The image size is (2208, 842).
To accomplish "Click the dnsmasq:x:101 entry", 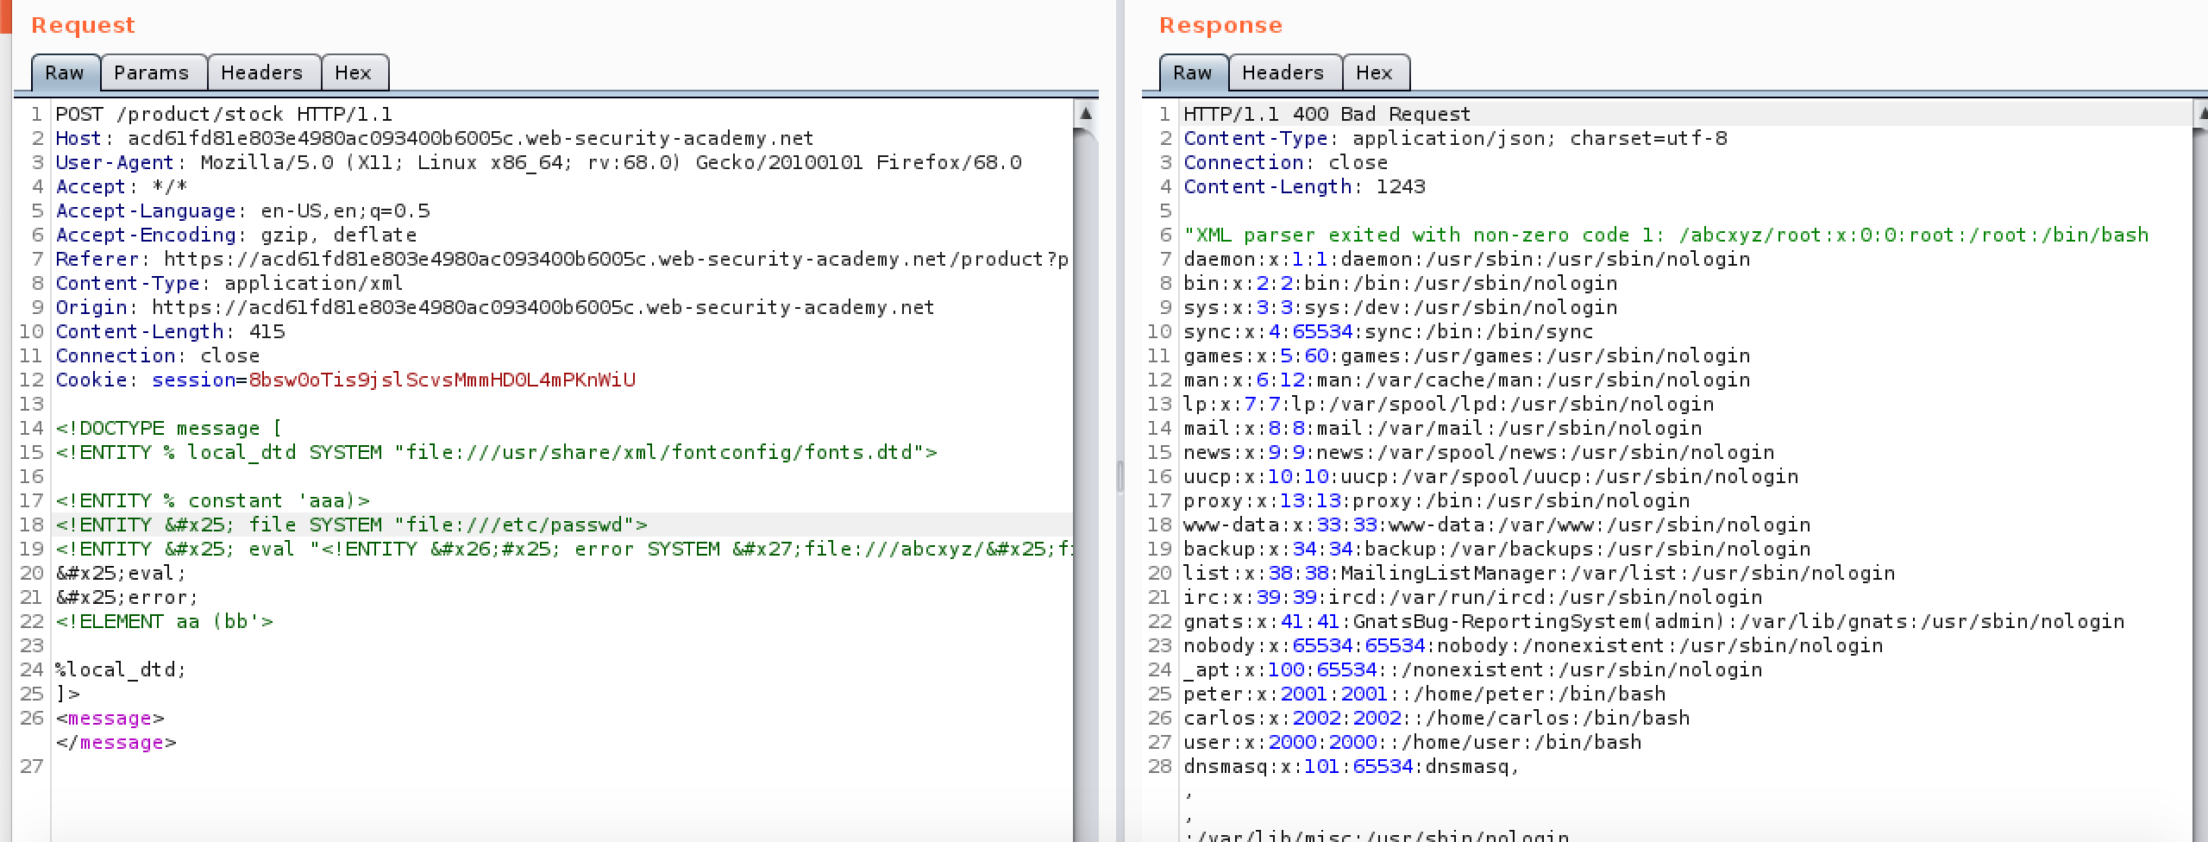I will tap(1352, 766).
